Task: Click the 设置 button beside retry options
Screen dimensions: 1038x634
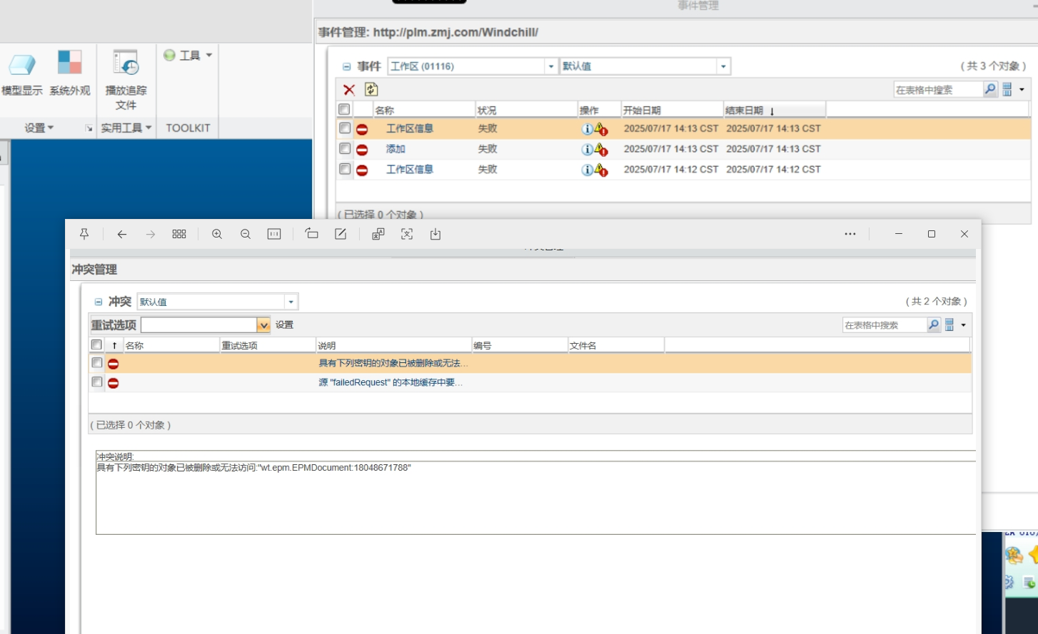Action: tap(285, 325)
